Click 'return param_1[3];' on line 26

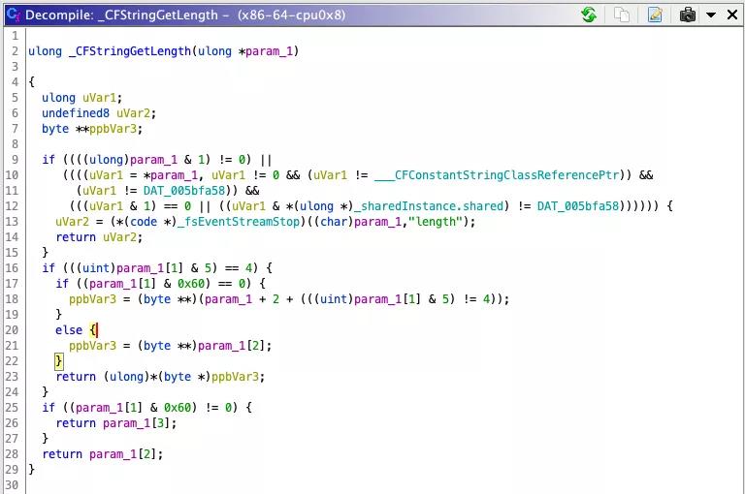pyautogui.click(x=116, y=423)
